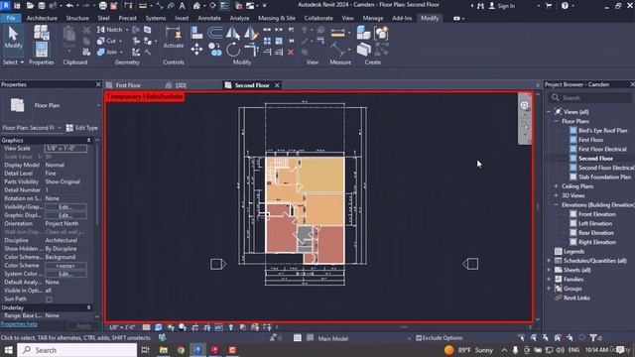Select the Offset tool
The width and height of the screenshot is (635, 357).
[x=215, y=33]
